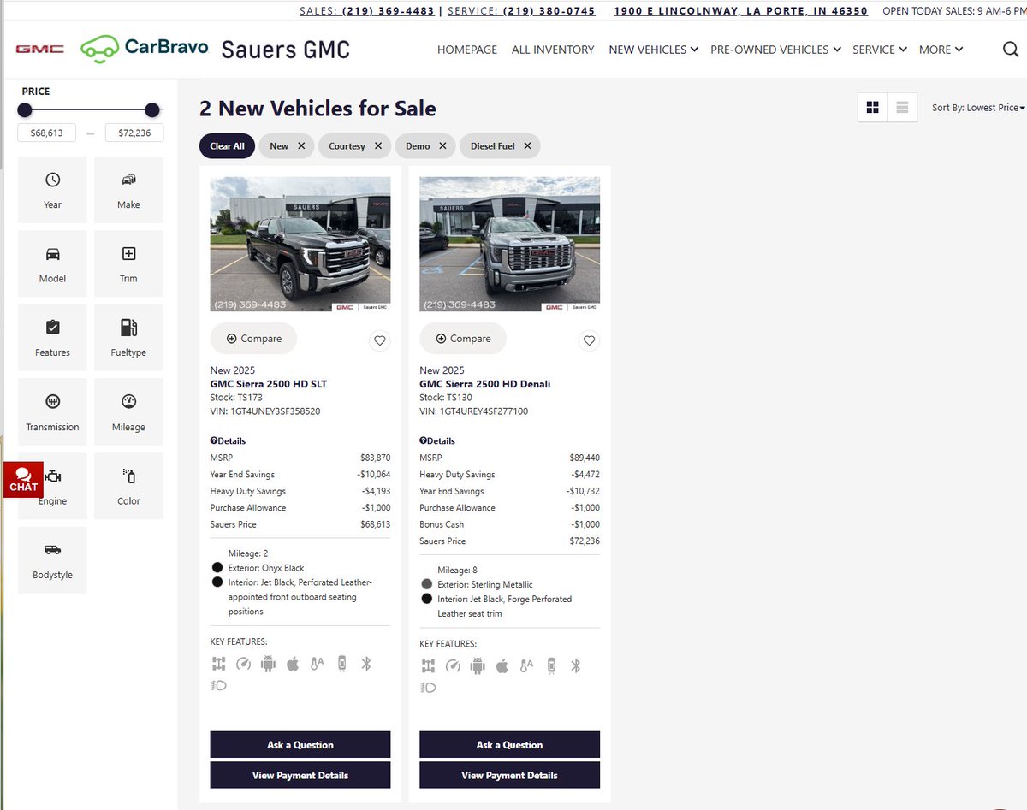Open the Bodystyle filter tile
The height and width of the screenshot is (810, 1027).
coord(53,560)
